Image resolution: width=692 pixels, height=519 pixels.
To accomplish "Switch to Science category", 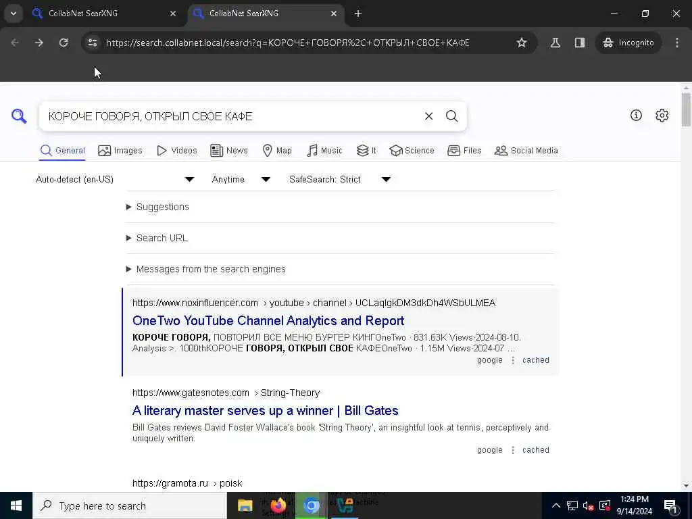I will click(x=412, y=151).
